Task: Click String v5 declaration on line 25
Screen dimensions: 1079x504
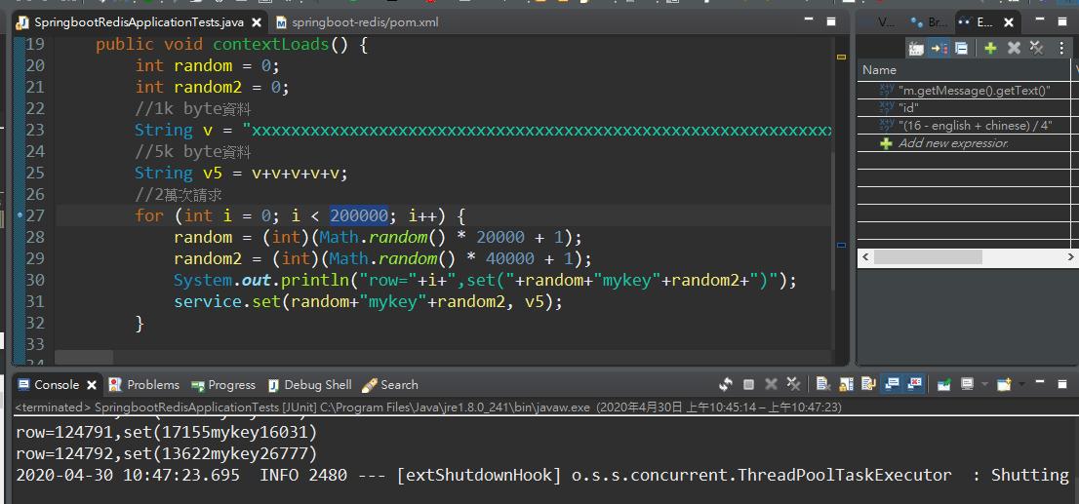Action: pos(242,173)
